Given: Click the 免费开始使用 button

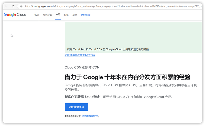Looking at the screenshot, I should (76, 107).
